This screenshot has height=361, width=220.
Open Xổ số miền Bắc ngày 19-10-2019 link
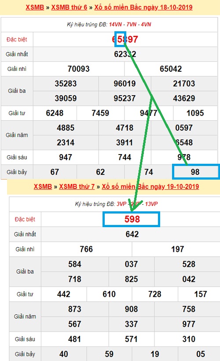150,187
